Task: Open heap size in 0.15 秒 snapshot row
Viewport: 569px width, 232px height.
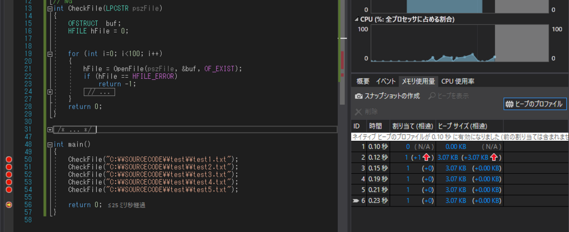Action: (x=456, y=168)
